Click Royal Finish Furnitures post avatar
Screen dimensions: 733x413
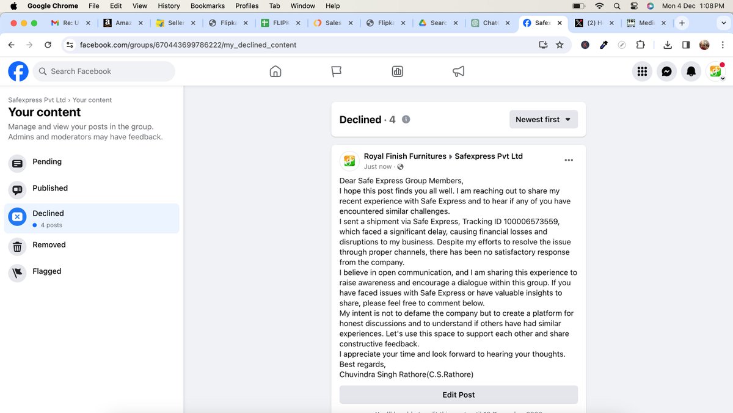pos(349,161)
